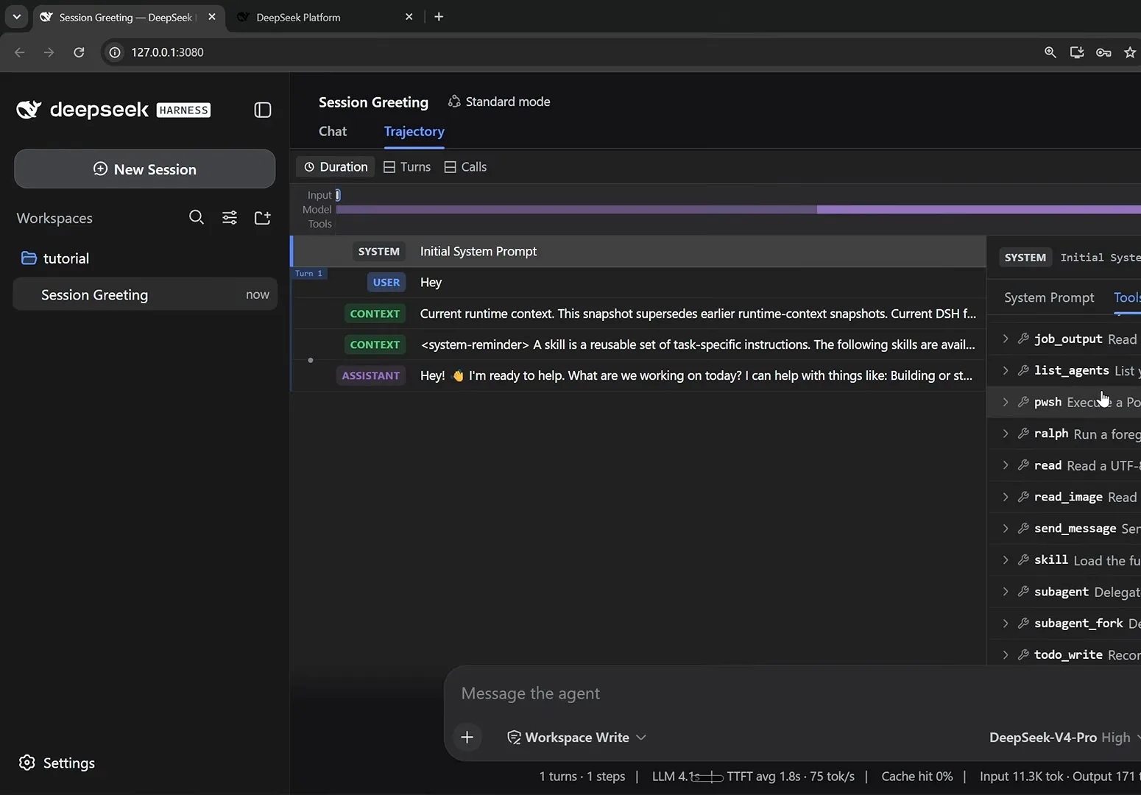
Task: Expand the send_message tool entry
Action: click(x=1006, y=529)
